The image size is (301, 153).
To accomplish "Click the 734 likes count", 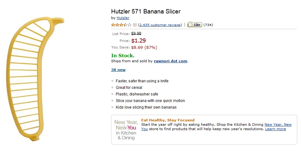I will tap(208, 25).
